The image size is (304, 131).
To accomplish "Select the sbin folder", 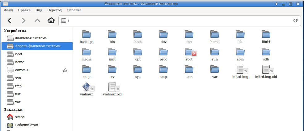I will pos(240,54).
